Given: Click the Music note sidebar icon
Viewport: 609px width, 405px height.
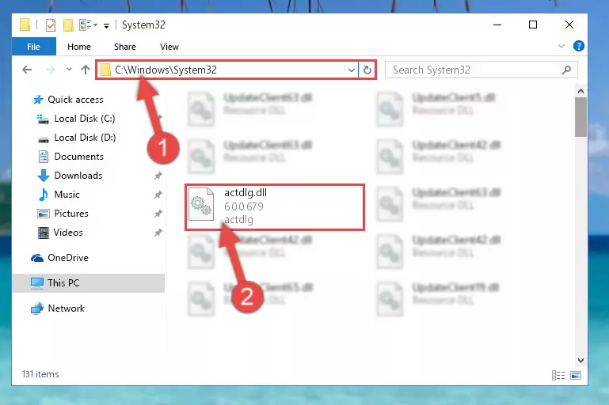Looking at the screenshot, I should click(x=43, y=195).
